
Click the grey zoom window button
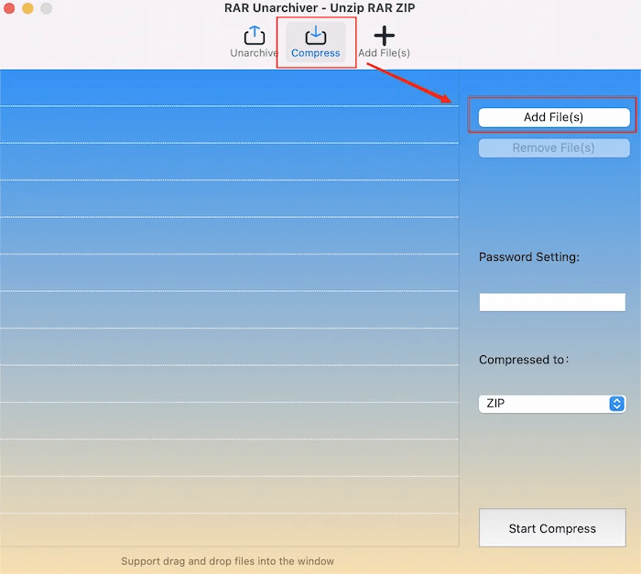point(46,7)
